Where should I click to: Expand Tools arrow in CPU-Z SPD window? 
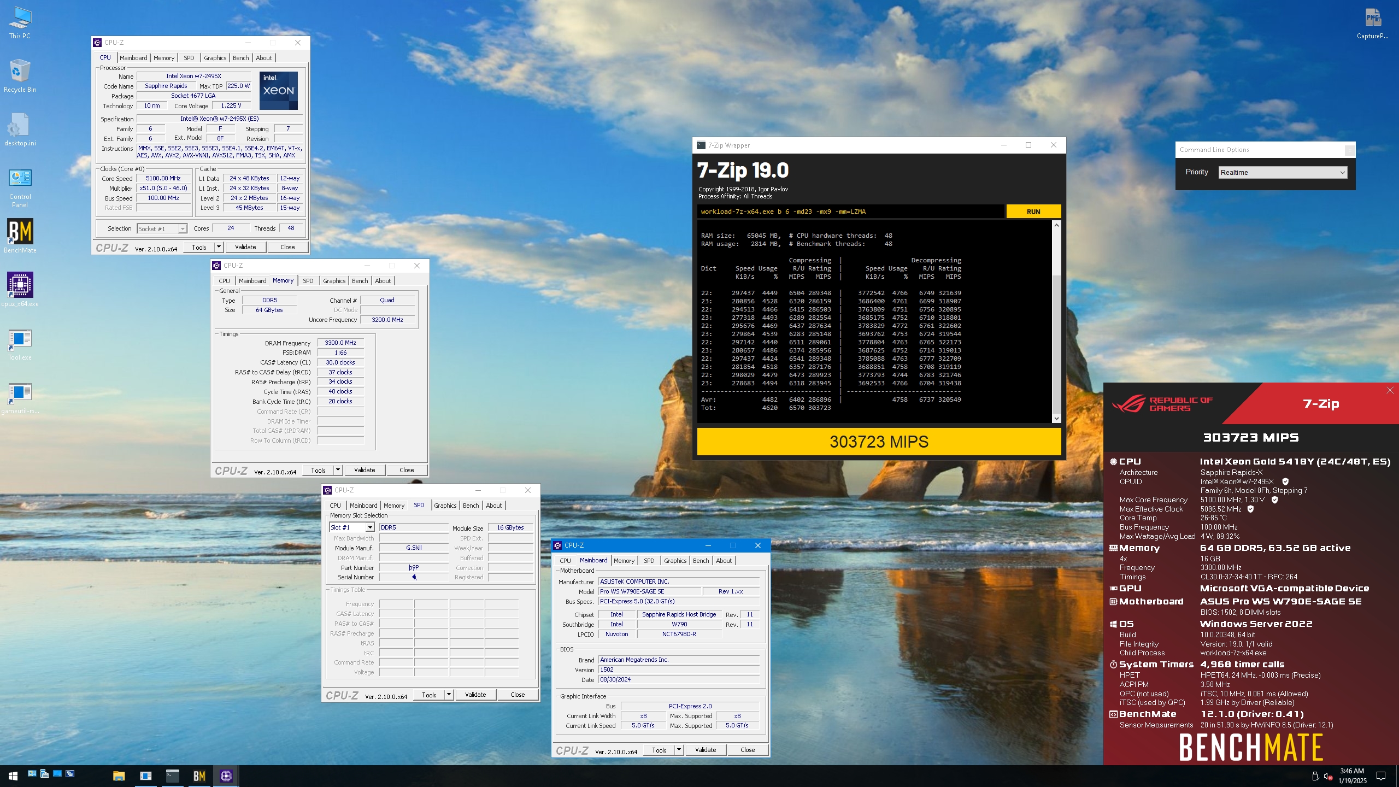tap(449, 695)
